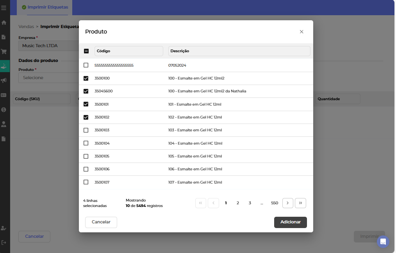The width and height of the screenshot is (396, 253).
Task: Select row 3500107 checkbox
Action: tap(86, 182)
